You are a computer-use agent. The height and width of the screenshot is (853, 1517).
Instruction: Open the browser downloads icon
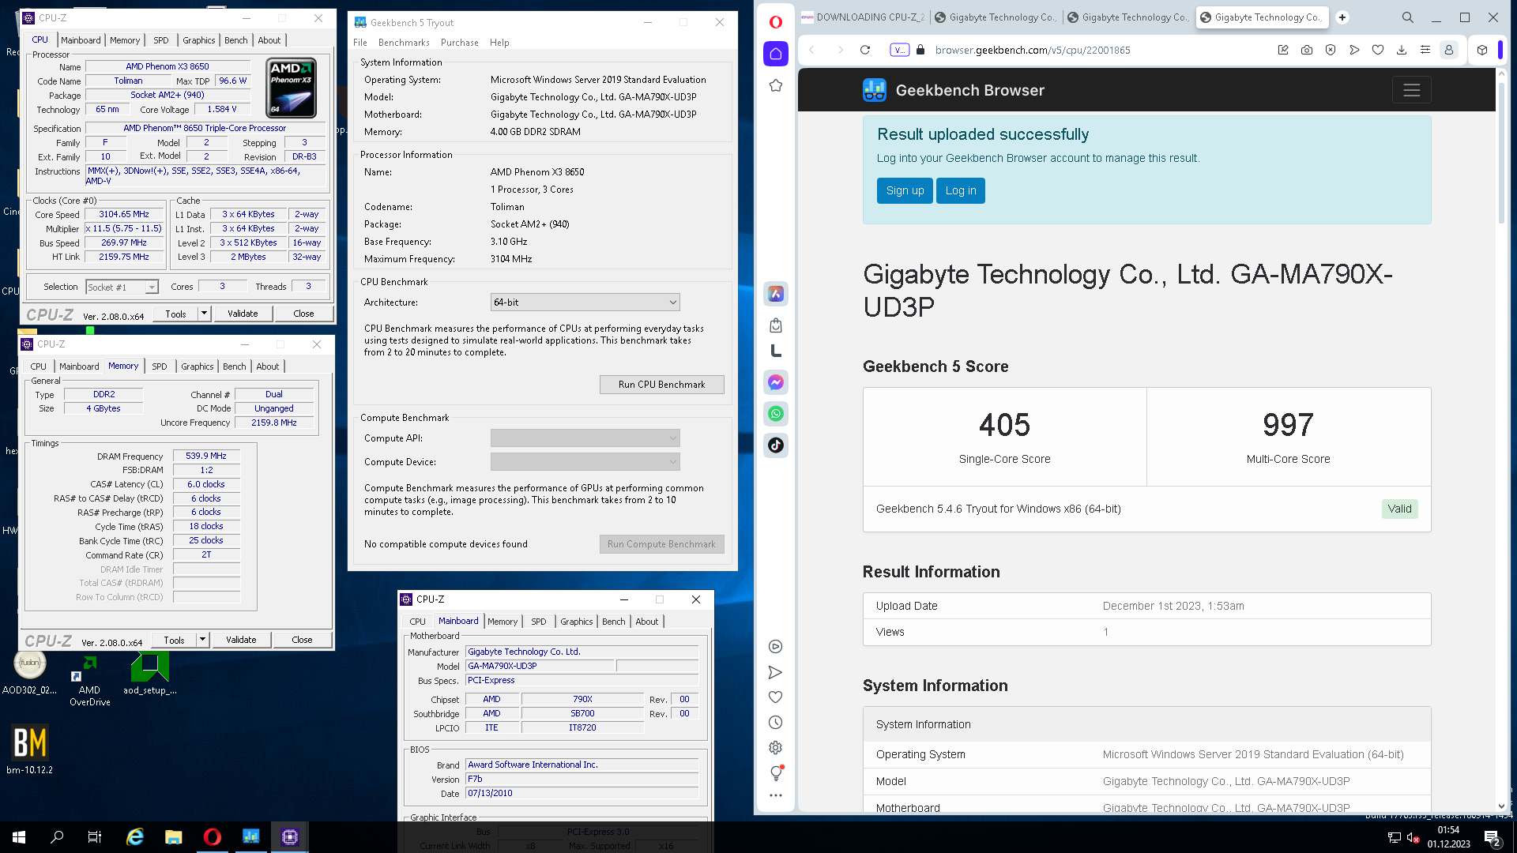pos(1402,50)
